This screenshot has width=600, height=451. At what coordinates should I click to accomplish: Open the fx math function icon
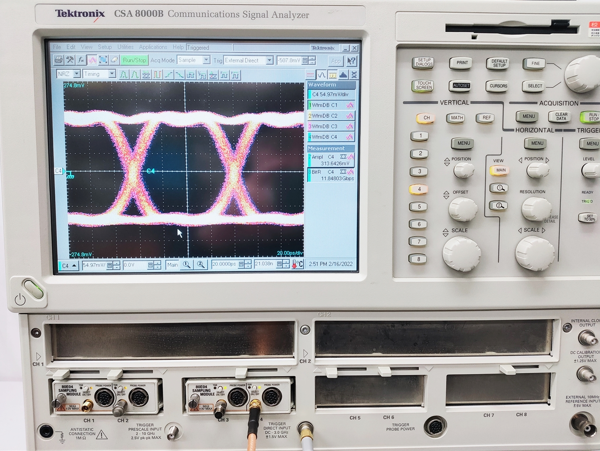click(81, 60)
